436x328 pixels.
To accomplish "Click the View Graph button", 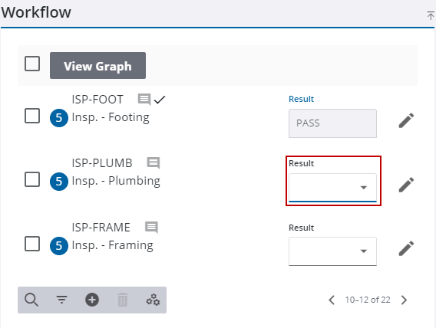I will 98,65.
